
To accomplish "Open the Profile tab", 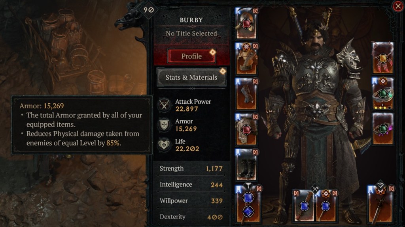I will coord(191,56).
